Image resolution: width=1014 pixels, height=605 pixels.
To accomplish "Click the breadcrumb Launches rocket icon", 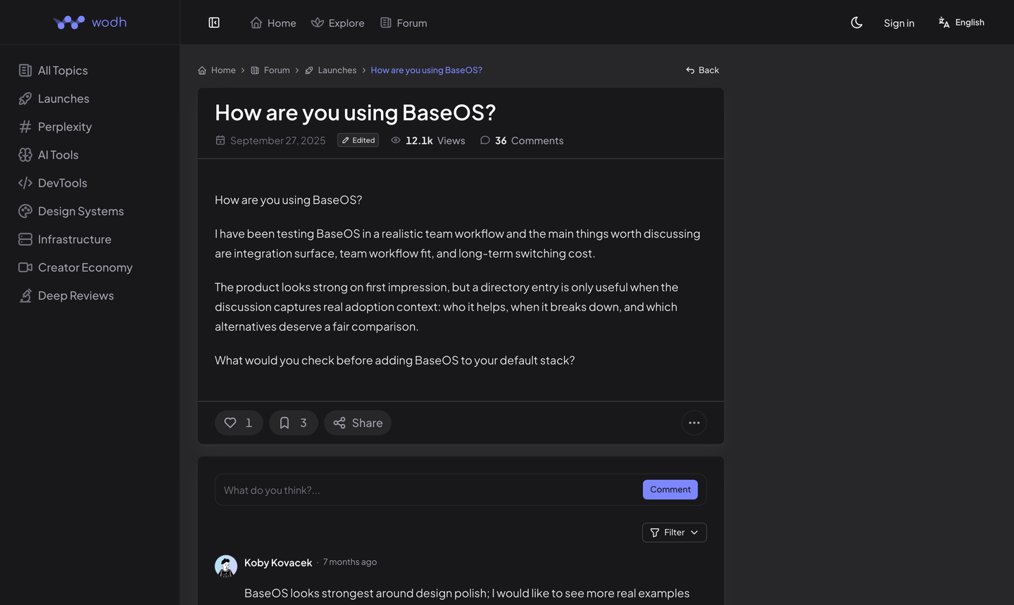I will (309, 70).
